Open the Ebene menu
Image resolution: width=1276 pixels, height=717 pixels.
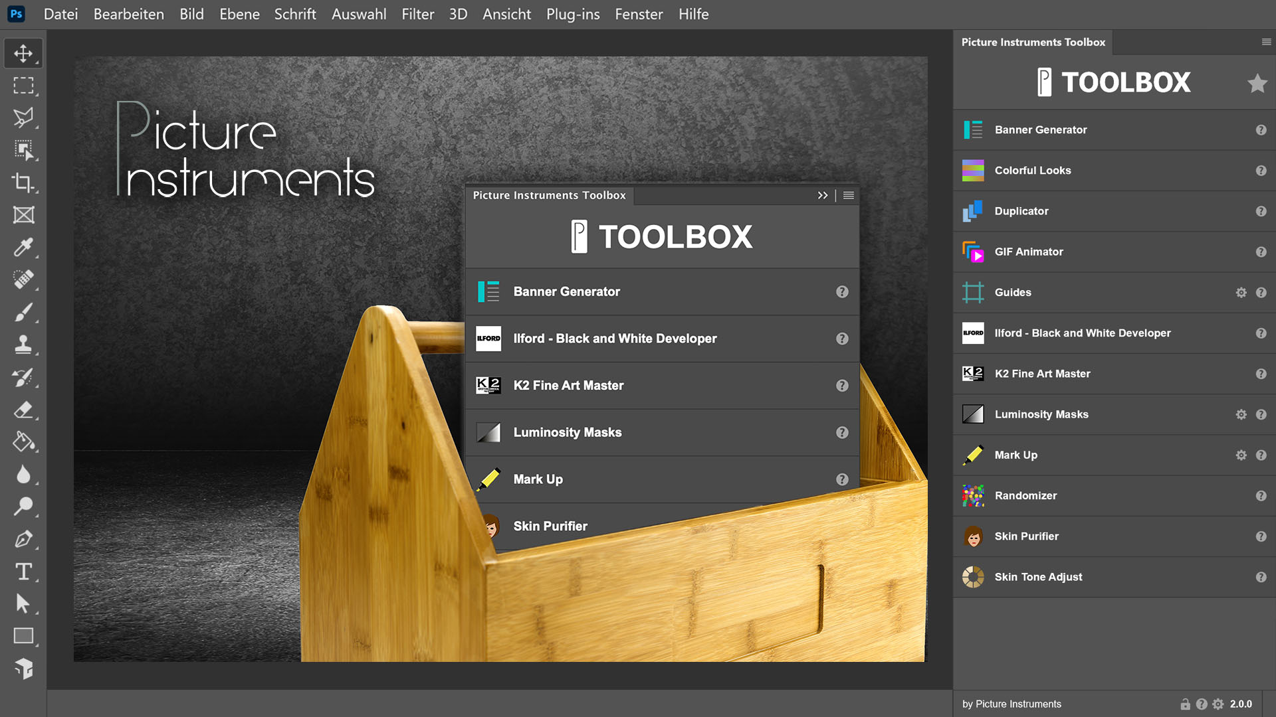[x=239, y=14]
